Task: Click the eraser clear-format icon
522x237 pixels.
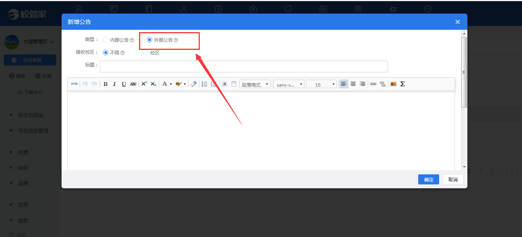Action: (194, 84)
